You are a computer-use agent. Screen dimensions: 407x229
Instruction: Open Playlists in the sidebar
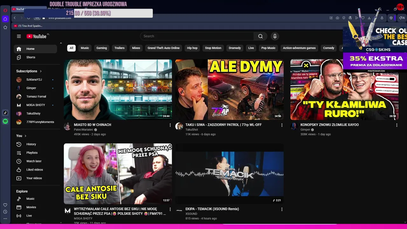[35, 153]
